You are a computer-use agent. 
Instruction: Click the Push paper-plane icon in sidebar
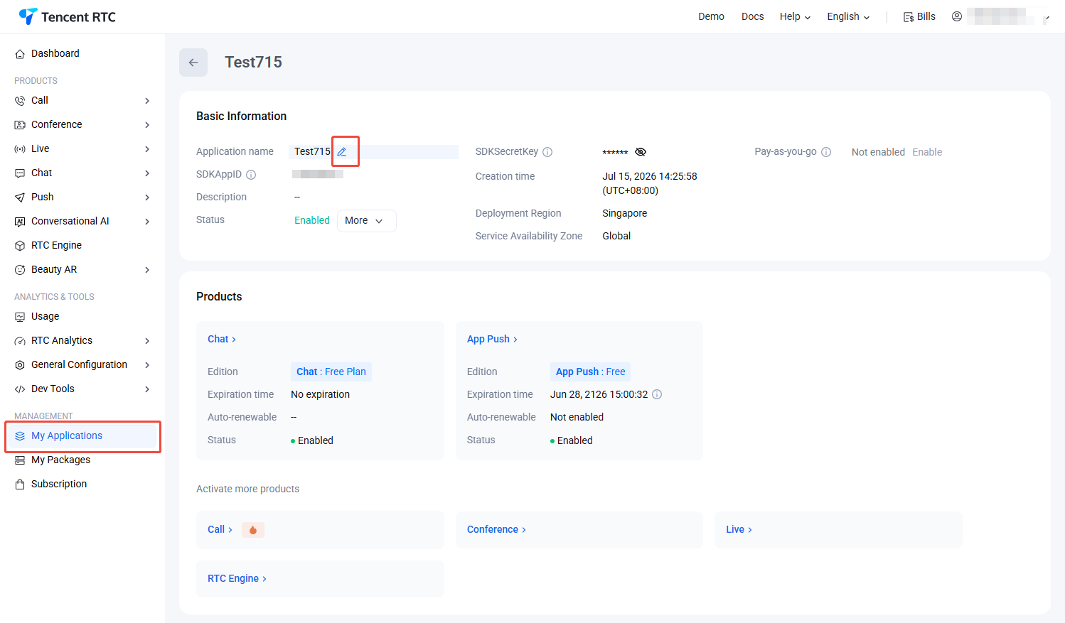pos(20,197)
